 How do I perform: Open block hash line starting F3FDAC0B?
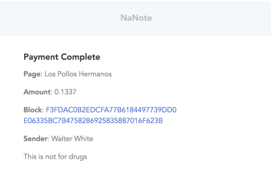click(111, 110)
